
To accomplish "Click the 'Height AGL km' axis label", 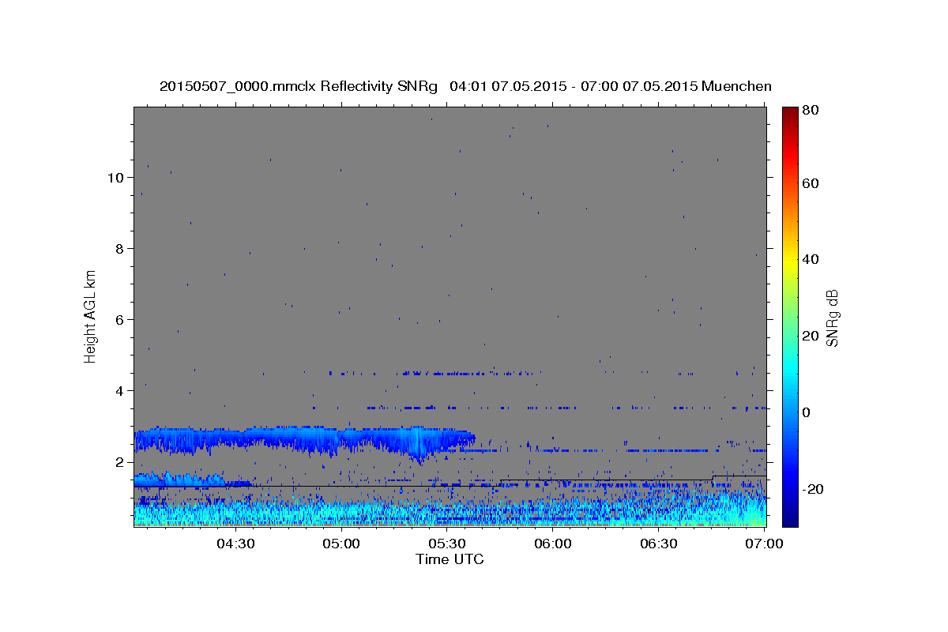I will 91,315.
